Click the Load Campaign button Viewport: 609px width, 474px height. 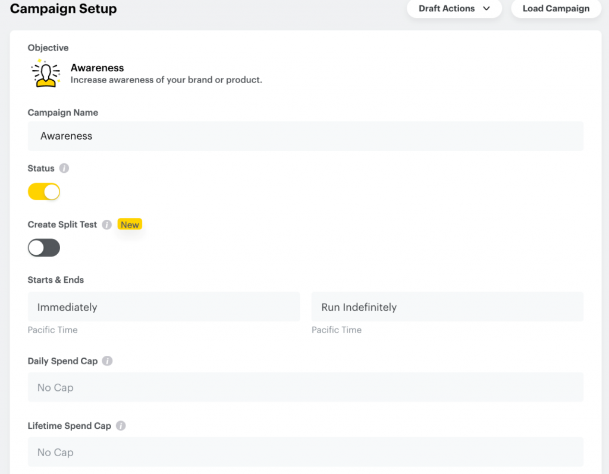556,8
